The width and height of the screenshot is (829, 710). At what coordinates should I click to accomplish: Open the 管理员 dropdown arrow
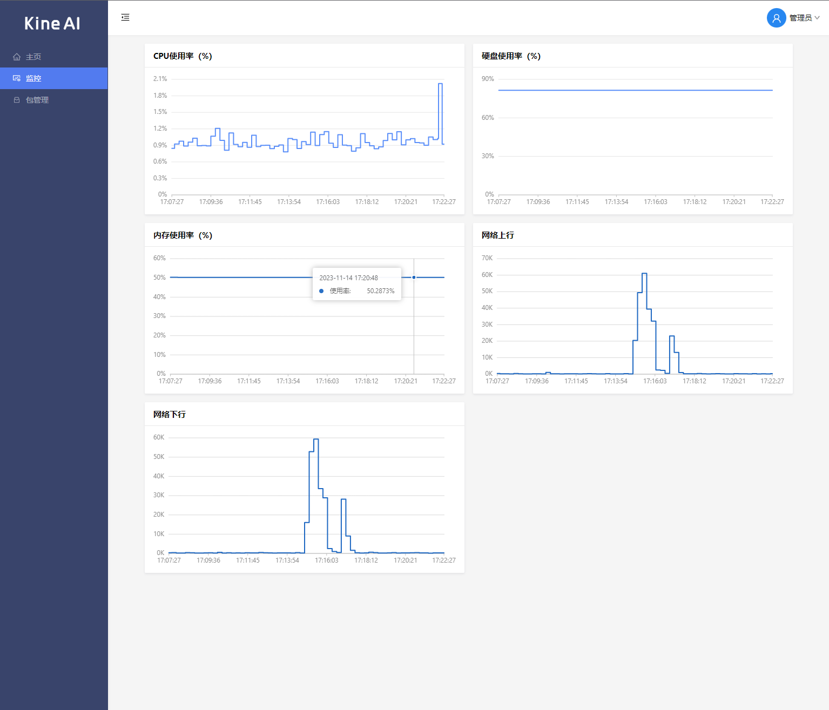click(x=817, y=18)
